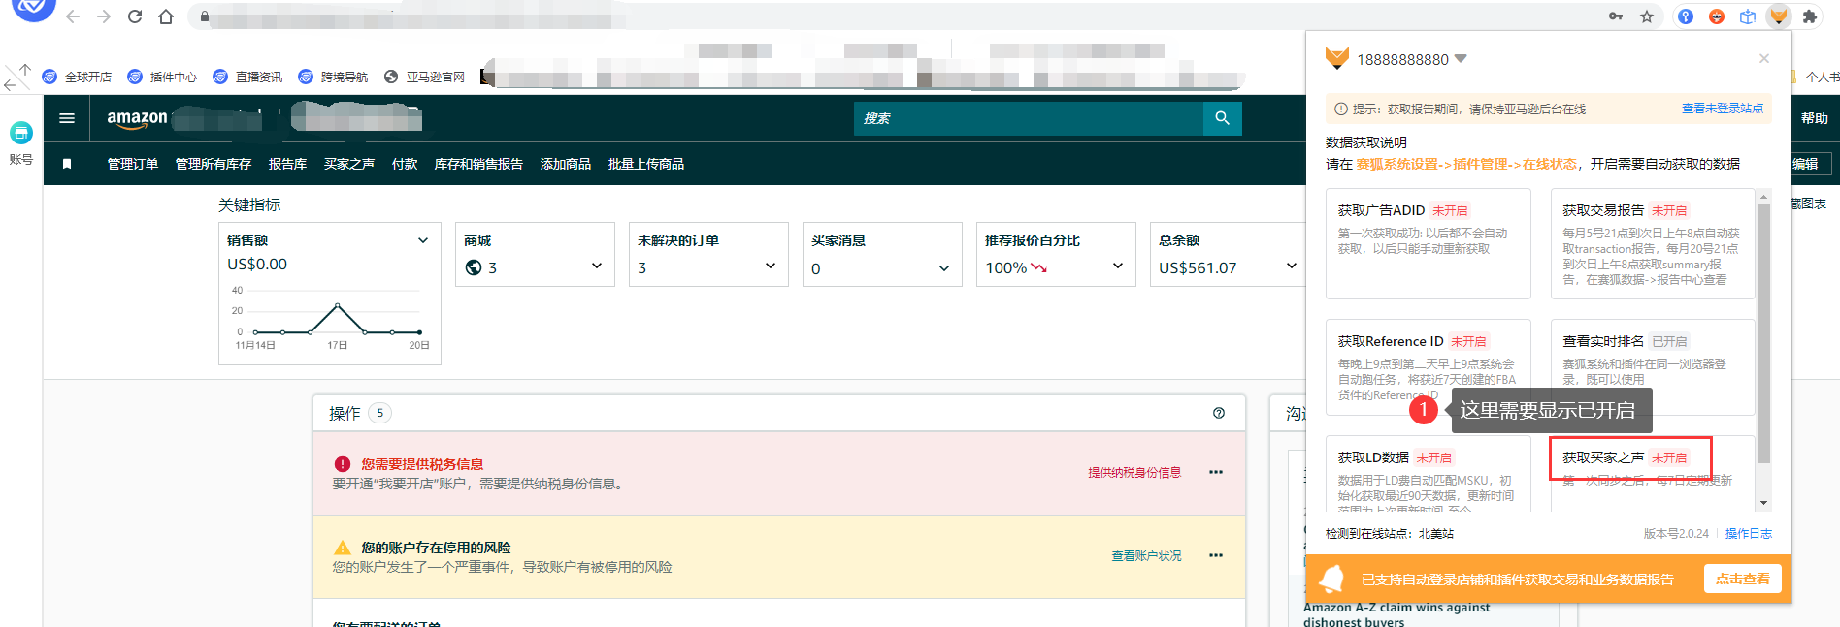Image resolution: width=1840 pixels, height=627 pixels.
Task: Open the saved passwords key icon
Action: pos(1616,16)
